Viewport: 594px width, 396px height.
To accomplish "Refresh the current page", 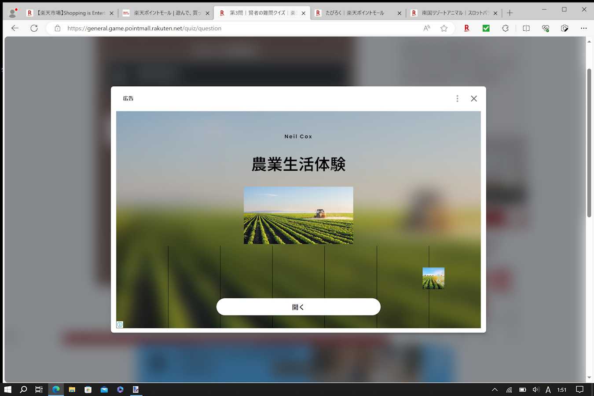I will click(34, 28).
